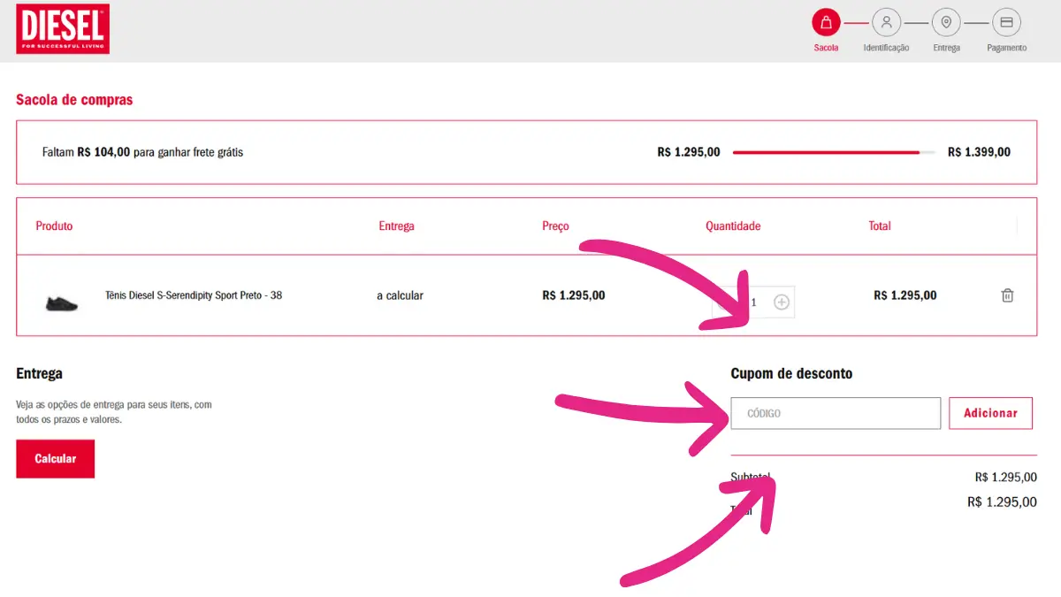Click the Diesel logo
Screen dimensions: 1061x597
click(63, 29)
